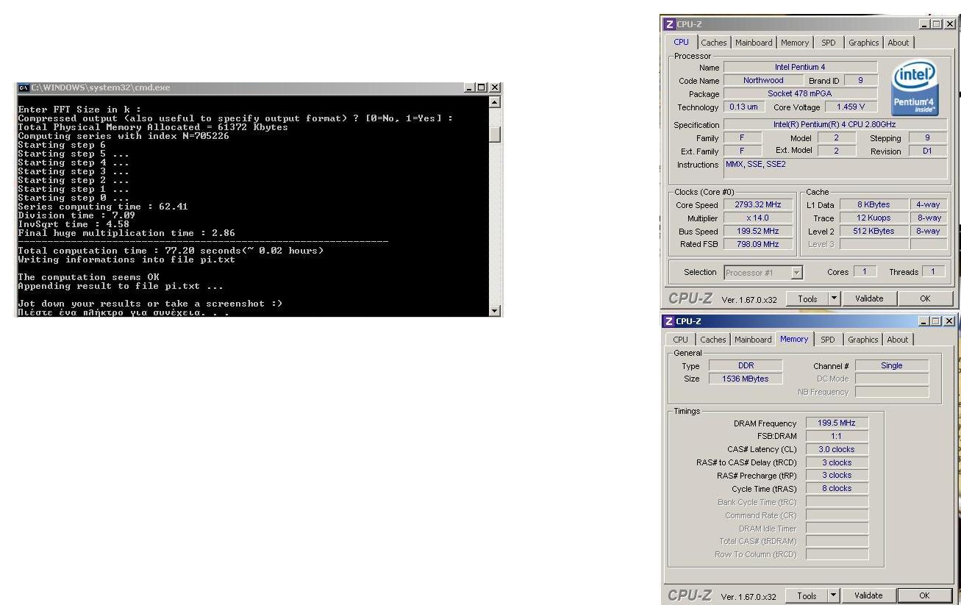
Task: Open SPD tab in lower CPU-Z window
Action: click(828, 340)
